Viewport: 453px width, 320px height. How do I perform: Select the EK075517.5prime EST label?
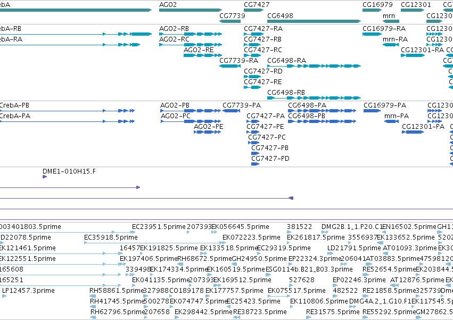[296, 291]
